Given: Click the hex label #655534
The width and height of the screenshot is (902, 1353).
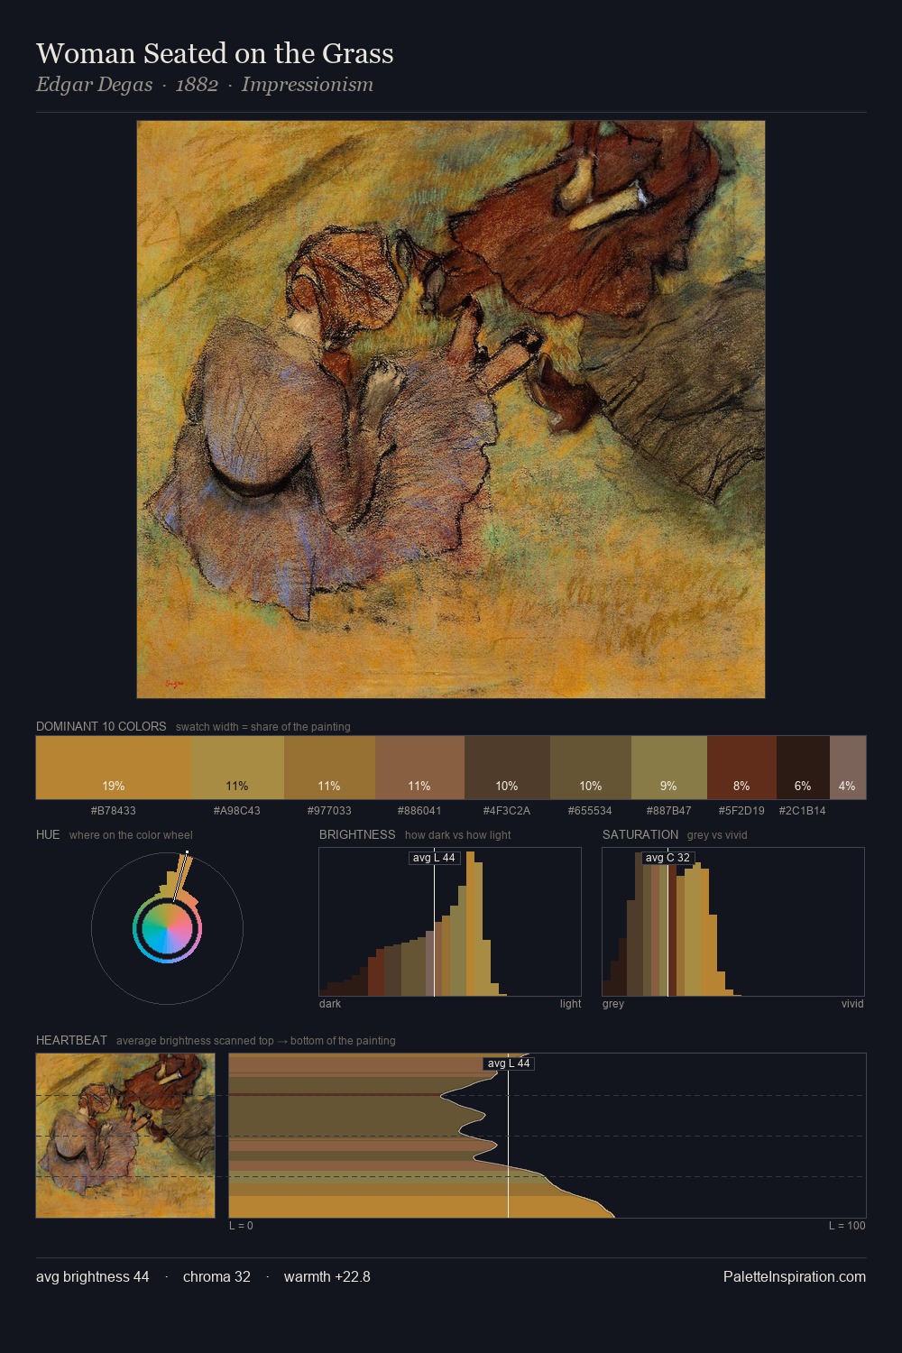Looking at the screenshot, I should pos(590,811).
